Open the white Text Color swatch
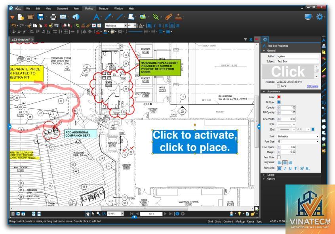Viewport: 335px width, 234px height. click(279, 157)
